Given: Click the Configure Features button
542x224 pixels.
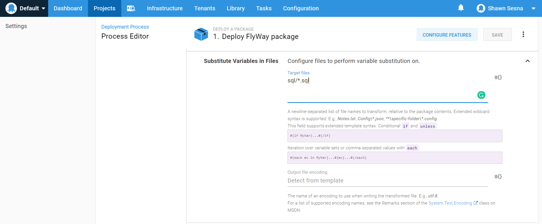Looking at the screenshot, I should [x=447, y=35].
